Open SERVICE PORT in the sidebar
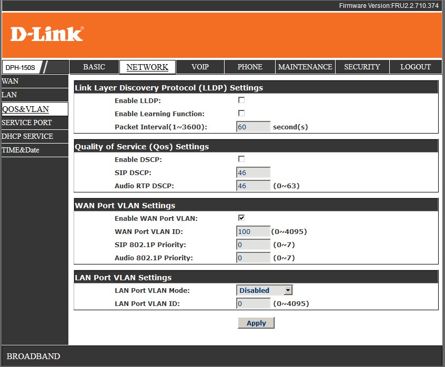The width and height of the screenshot is (445, 367). coord(35,123)
